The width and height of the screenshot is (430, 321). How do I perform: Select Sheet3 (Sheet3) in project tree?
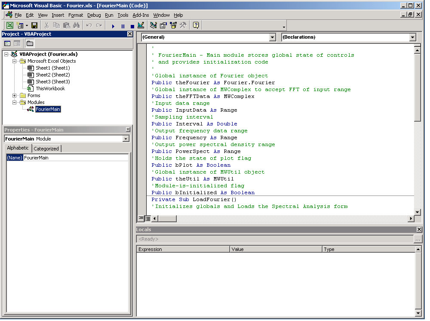click(52, 82)
